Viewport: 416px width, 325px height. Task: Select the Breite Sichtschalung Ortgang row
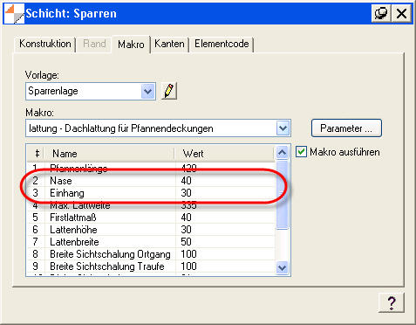point(151,254)
